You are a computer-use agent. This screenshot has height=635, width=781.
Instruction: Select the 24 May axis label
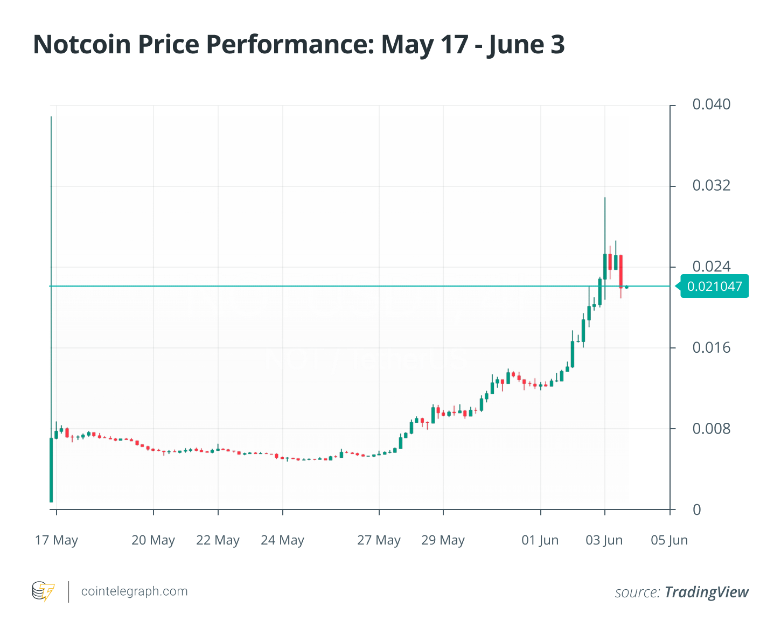click(x=282, y=540)
